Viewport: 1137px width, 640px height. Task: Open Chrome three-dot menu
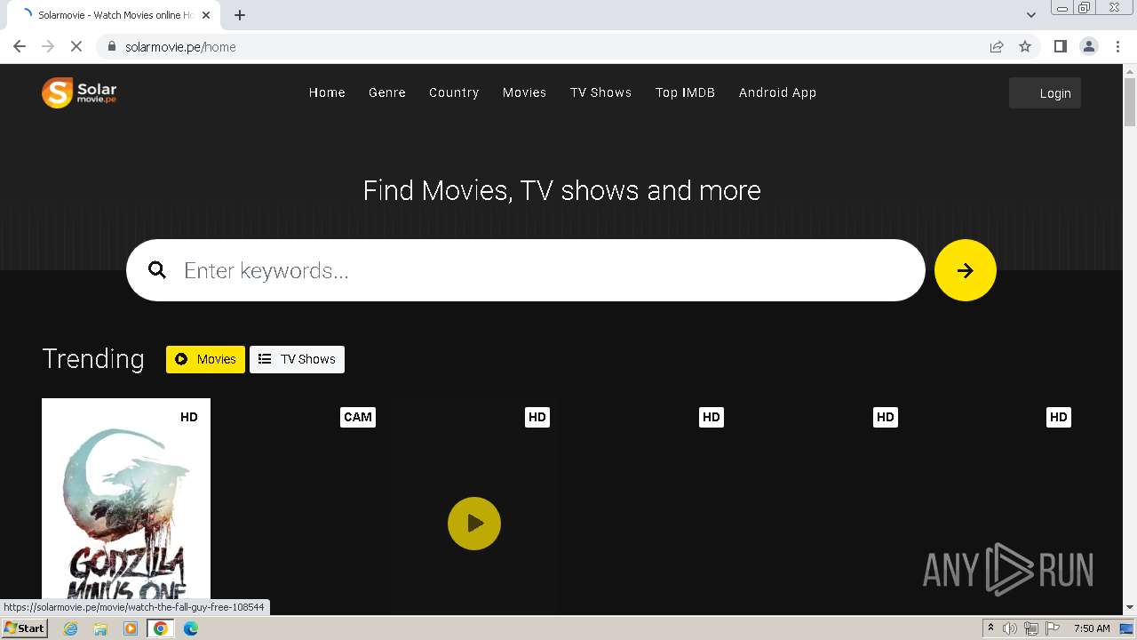1117,46
